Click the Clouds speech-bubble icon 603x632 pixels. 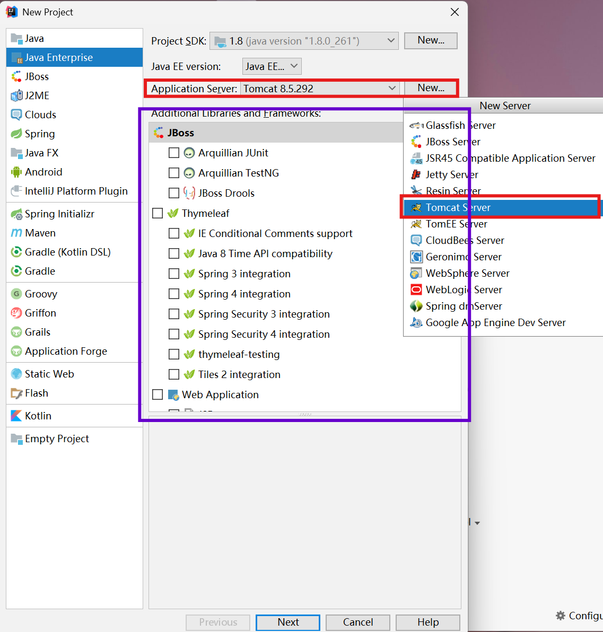(x=16, y=115)
